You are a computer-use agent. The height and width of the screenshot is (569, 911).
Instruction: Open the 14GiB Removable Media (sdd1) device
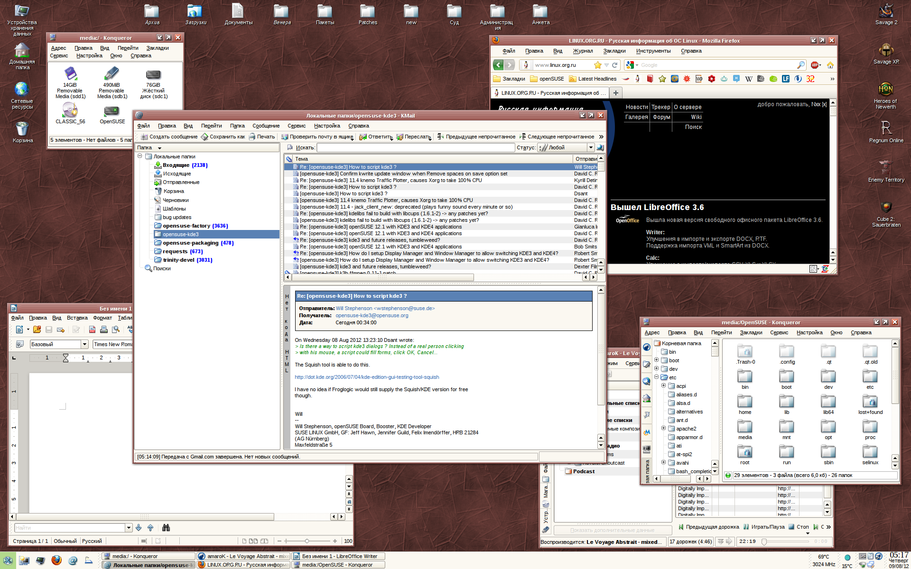click(70, 83)
